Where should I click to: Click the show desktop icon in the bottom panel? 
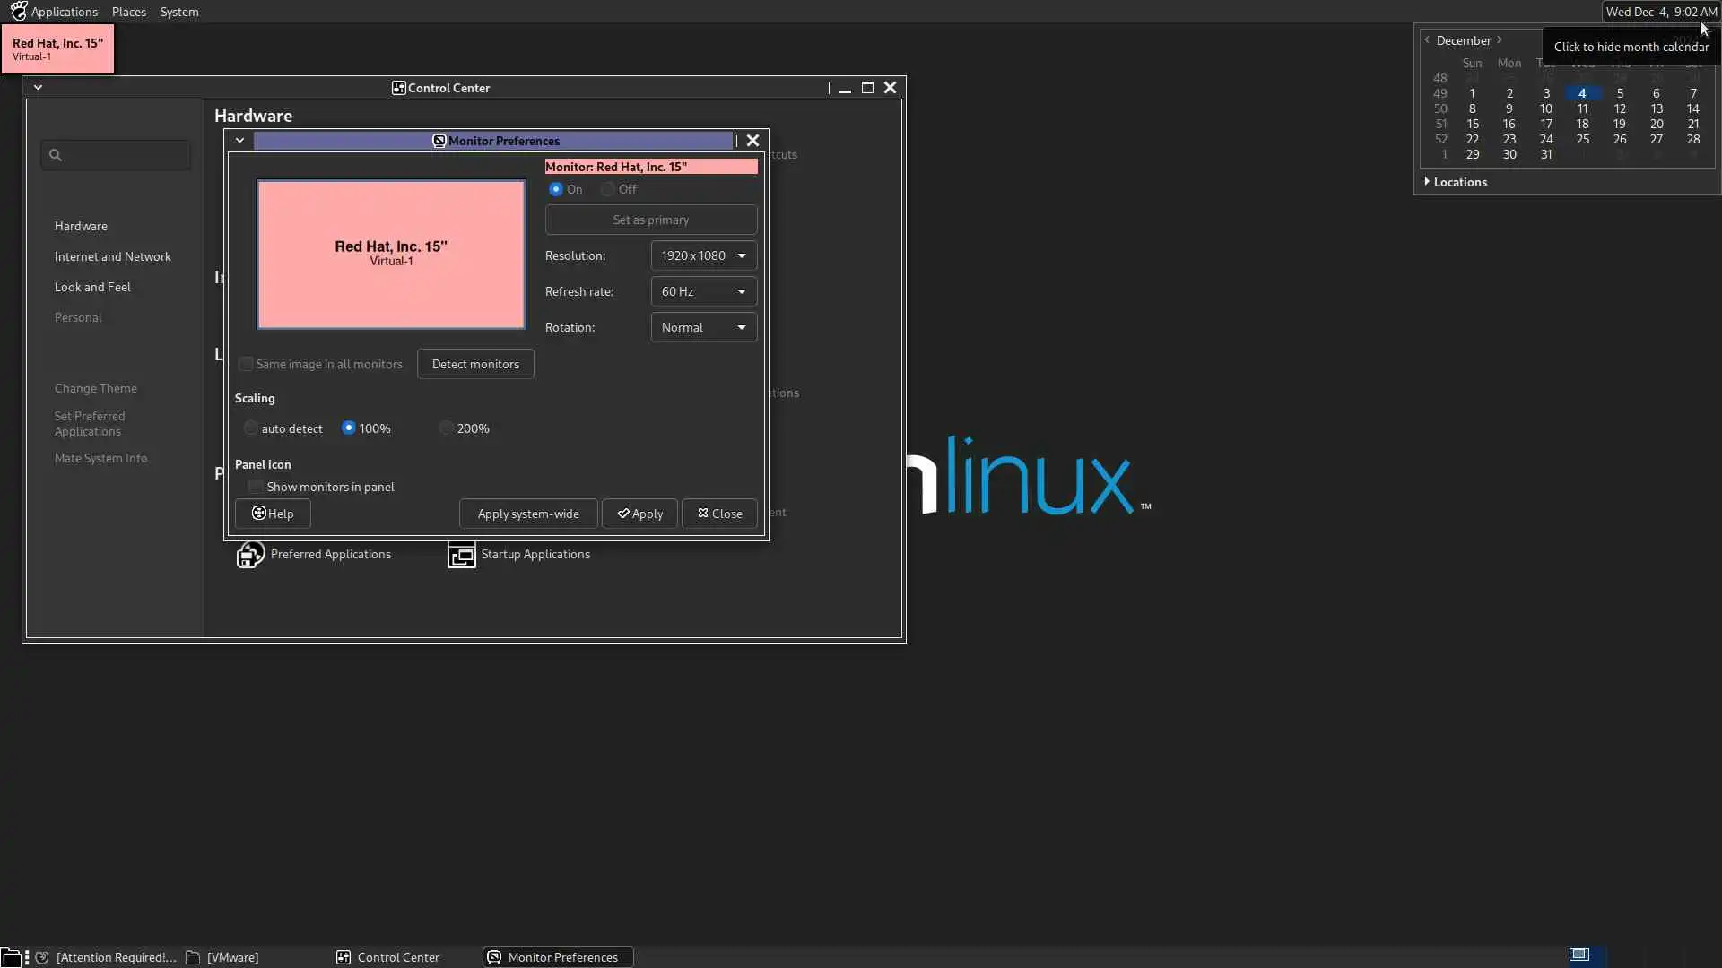tap(10, 957)
